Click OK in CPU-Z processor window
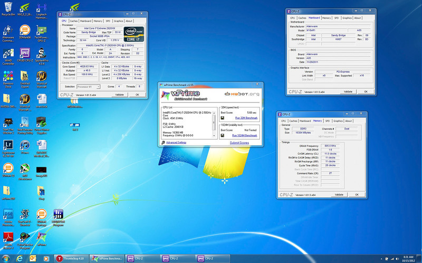The width and height of the screenshot is (422, 263). pos(137,95)
